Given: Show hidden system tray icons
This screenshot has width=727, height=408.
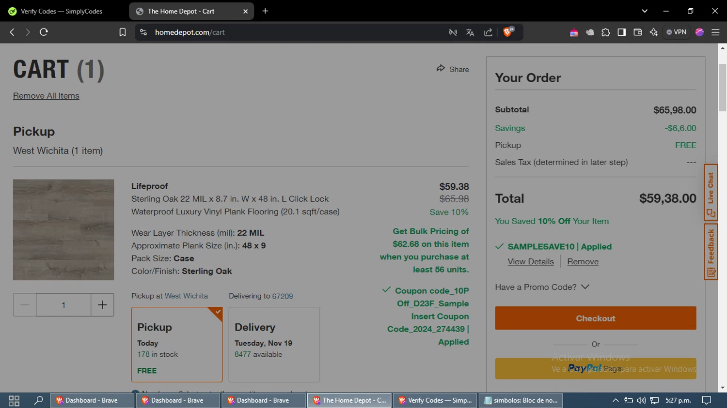Looking at the screenshot, I should click(616, 401).
